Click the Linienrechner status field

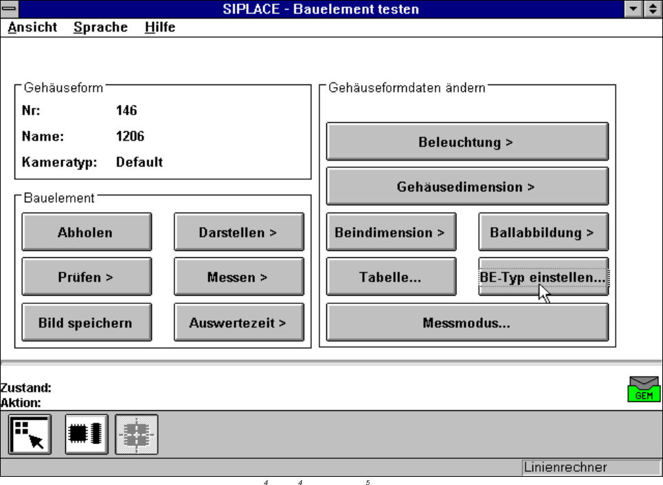(591, 467)
